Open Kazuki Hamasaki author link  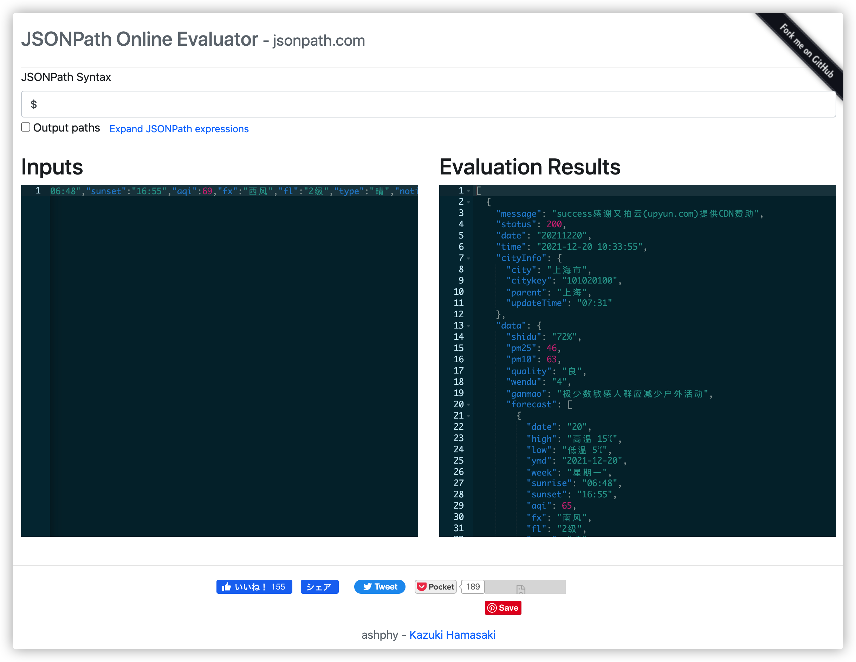pos(452,635)
